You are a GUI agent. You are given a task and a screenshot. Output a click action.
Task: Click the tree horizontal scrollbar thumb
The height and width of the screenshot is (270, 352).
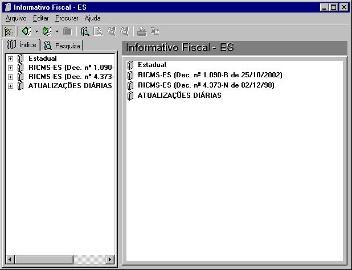tap(44, 260)
